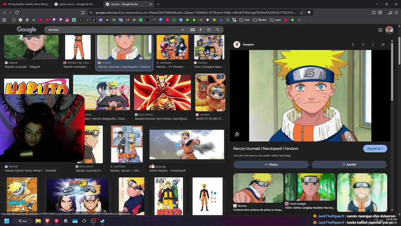Go back using the browser back arrow

4,13
